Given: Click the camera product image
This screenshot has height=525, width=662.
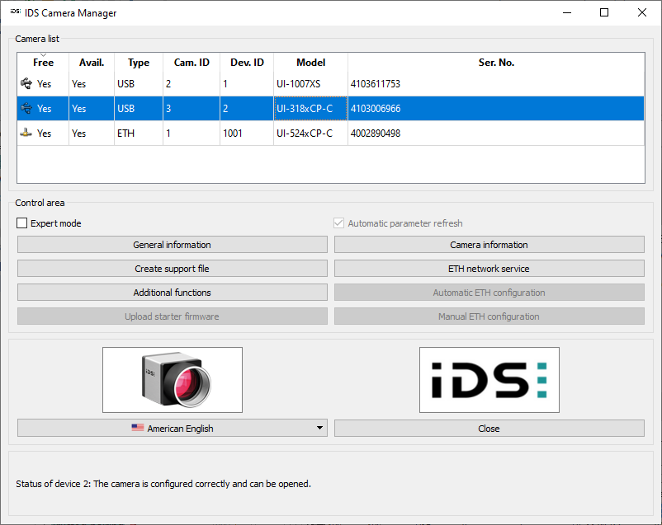Looking at the screenshot, I should coord(173,380).
